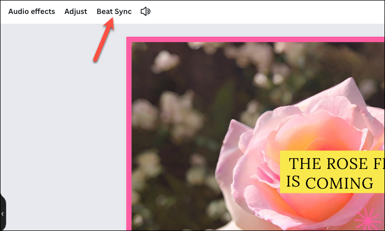Select the yellow 'THE ROSE' text box
Image resolution: width=385 pixels, height=231 pixels.
332,172
